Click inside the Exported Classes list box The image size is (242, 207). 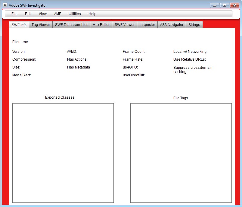[x=63, y=153]
